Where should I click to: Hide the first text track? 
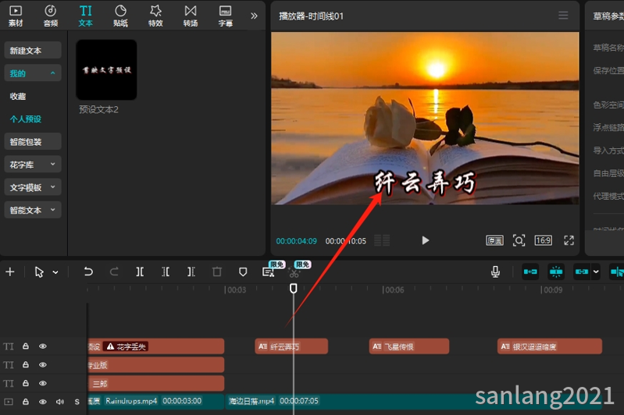coord(43,346)
